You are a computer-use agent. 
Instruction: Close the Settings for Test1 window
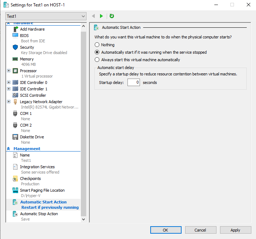pyautogui.click(x=248, y=5)
